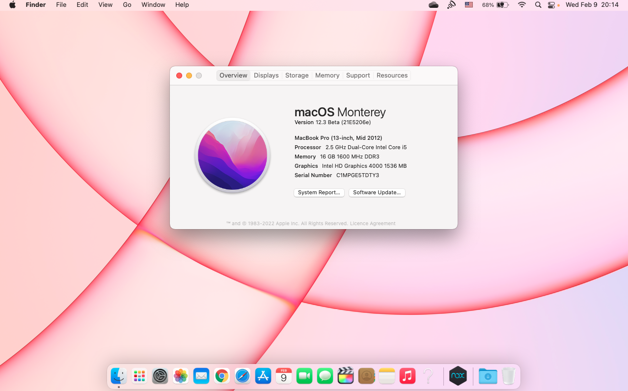
Task: Click the Intel HD Graphics 4000 text
Action: pos(364,166)
